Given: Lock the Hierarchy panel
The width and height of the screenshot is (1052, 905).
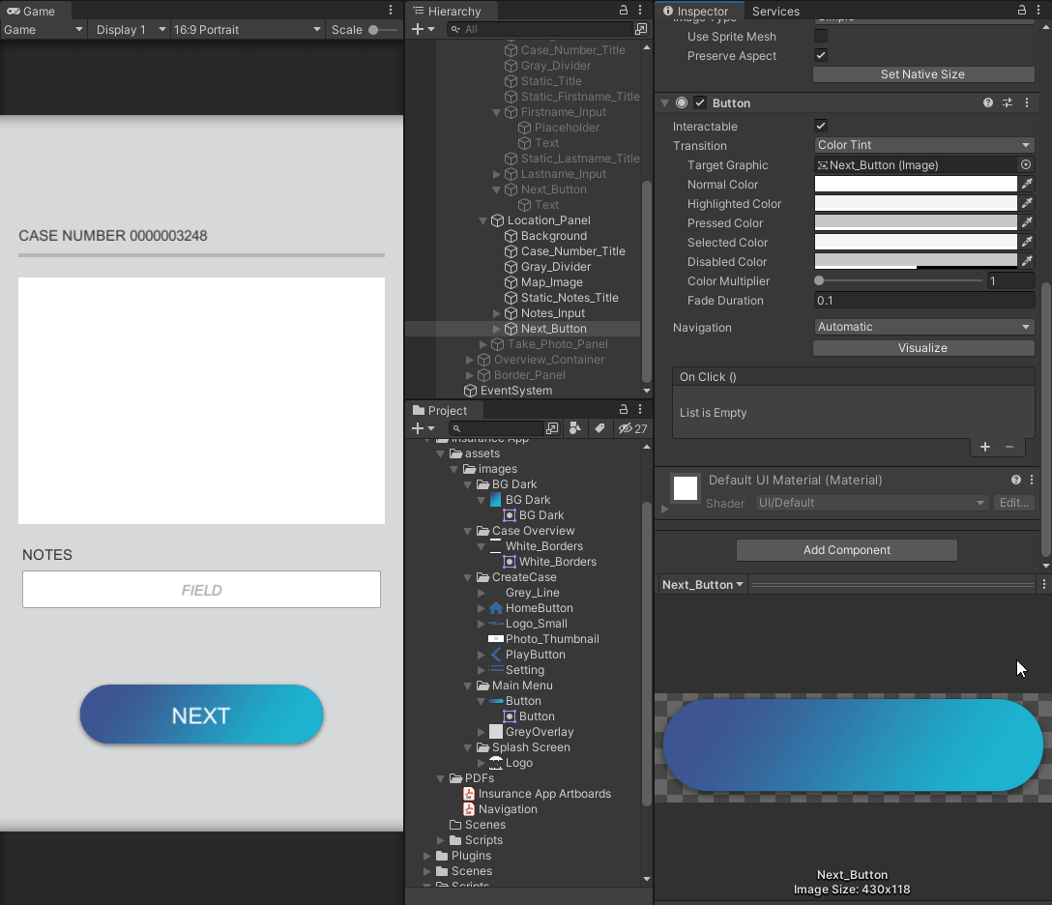Looking at the screenshot, I should pyautogui.click(x=624, y=10).
